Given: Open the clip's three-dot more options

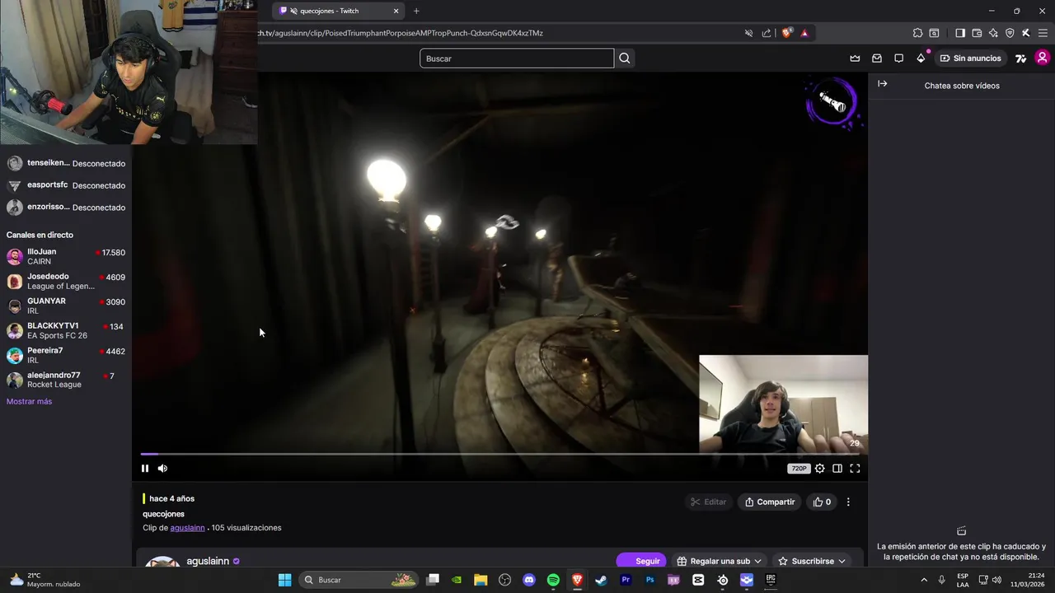Looking at the screenshot, I should [x=848, y=502].
